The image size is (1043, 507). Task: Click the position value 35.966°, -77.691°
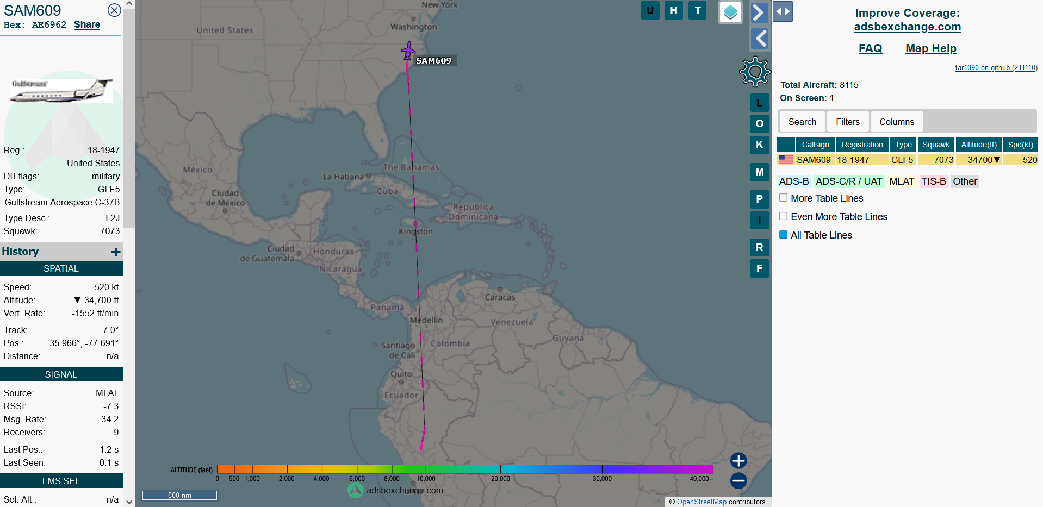pos(84,343)
